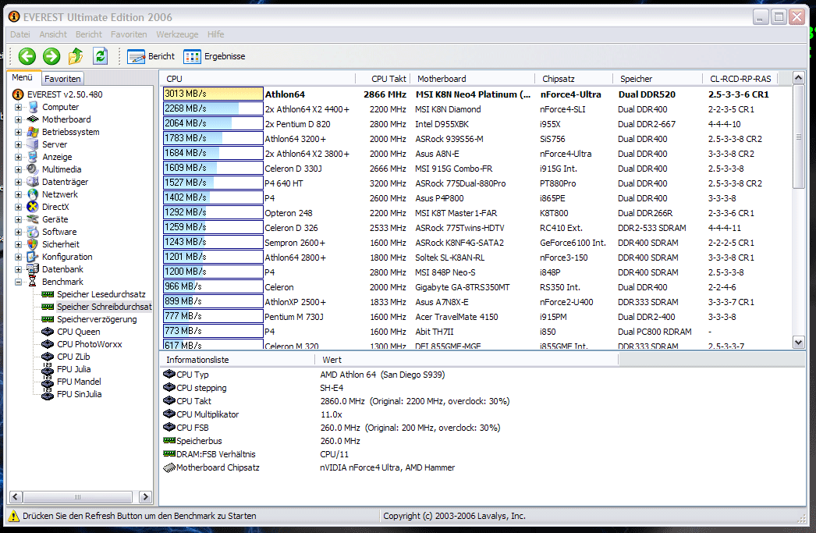Screen dimensions: 816x533
Task: Select the 2268 MB/s result bar
Action: [213, 108]
